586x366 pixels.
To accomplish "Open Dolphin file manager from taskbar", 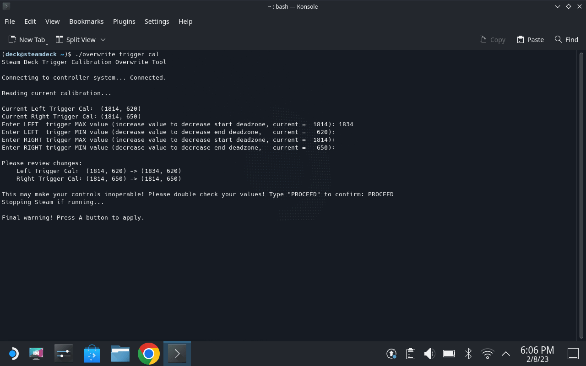I will (x=120, y=354).
